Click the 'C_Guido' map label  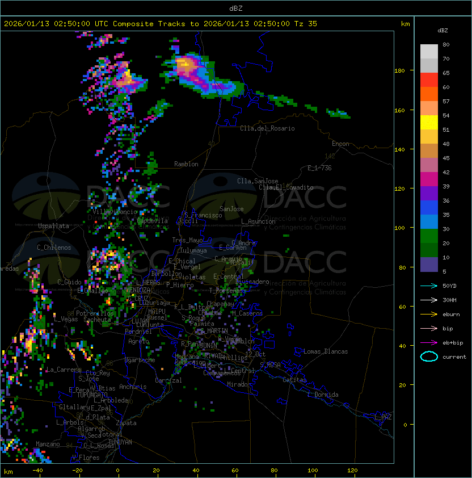(x=69, y=282)
